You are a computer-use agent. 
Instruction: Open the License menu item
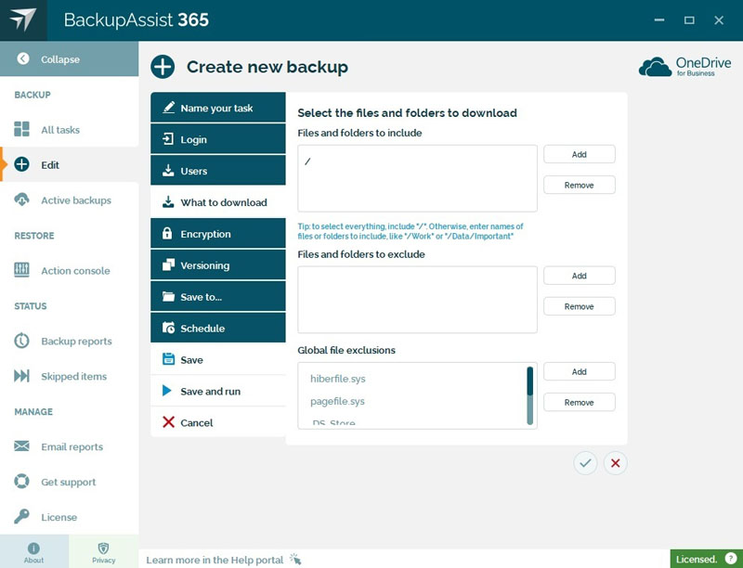(69, 516)
